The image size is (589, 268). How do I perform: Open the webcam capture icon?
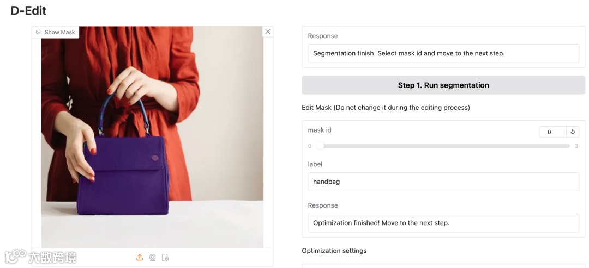153,257
